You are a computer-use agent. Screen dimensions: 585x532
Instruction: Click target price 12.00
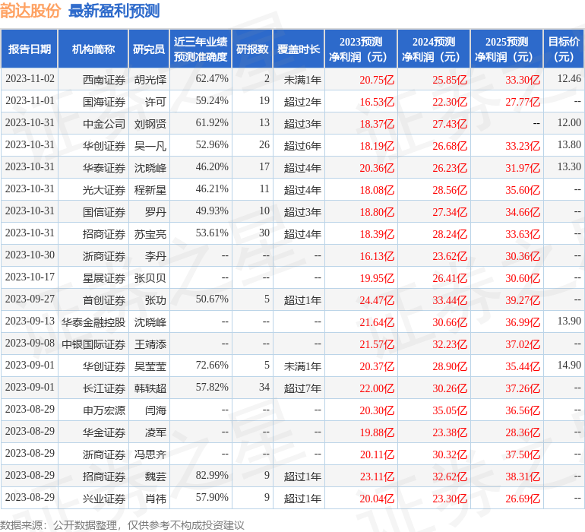(x=569, y=123)
